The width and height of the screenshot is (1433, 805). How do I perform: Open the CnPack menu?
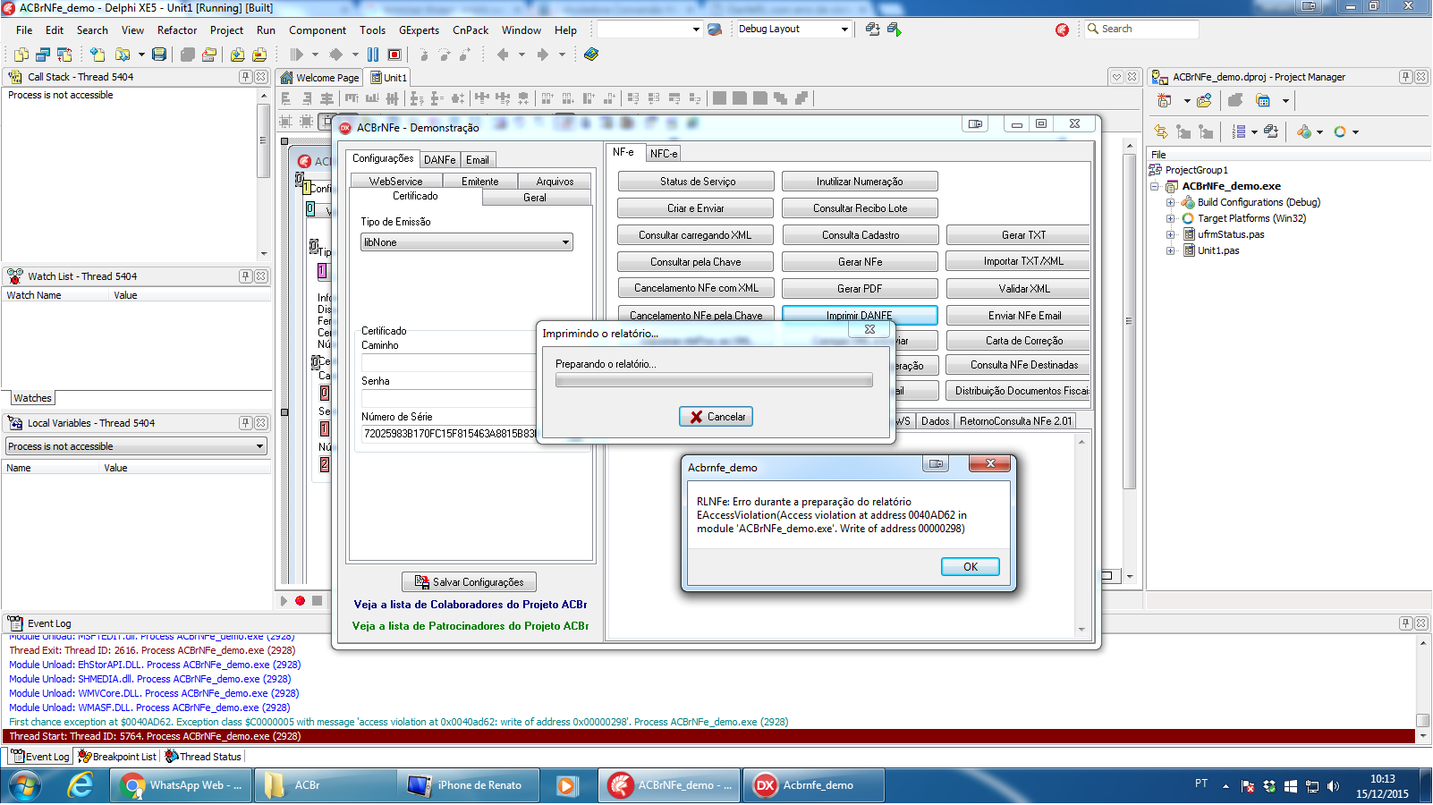click(x=471, y=30)
